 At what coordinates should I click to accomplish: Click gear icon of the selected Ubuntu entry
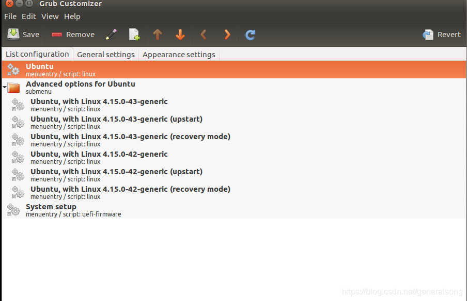coord(13,70)
